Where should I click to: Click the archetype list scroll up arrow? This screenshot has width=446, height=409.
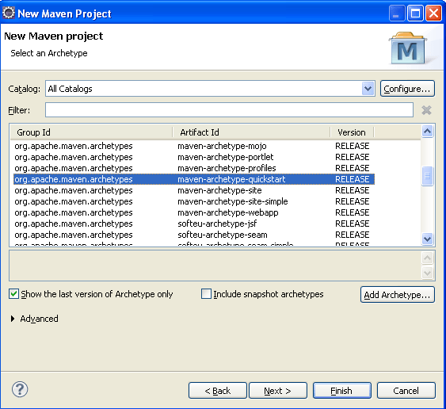point(427,132)
